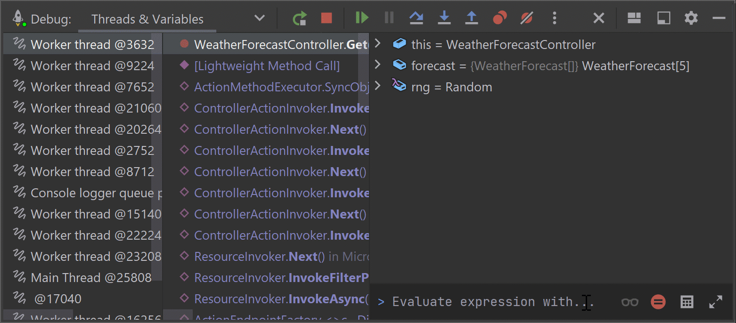Stop the debug session

pos(327,18)
